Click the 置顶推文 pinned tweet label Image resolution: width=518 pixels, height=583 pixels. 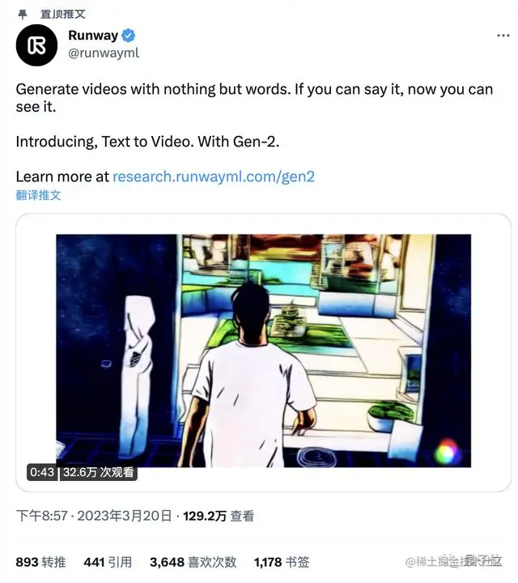(x=63, y=15)
